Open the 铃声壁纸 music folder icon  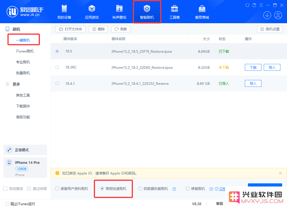[119, 9]
